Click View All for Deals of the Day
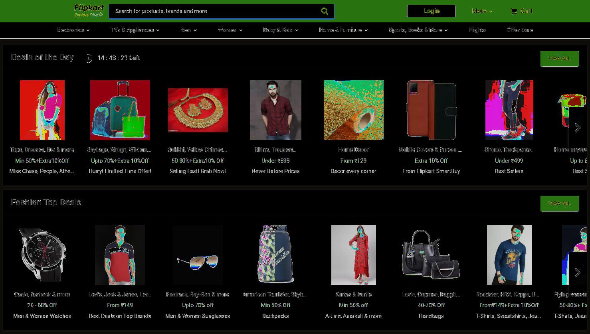590x334 pixels. (560, 59)
